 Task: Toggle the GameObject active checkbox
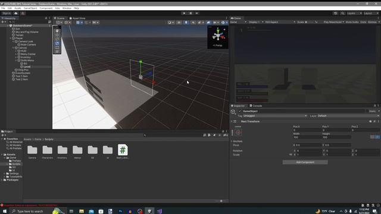pos(240,111)
